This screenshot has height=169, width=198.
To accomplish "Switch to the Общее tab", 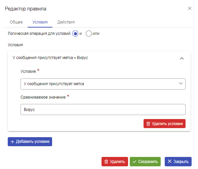I will [x=16, y=22].
